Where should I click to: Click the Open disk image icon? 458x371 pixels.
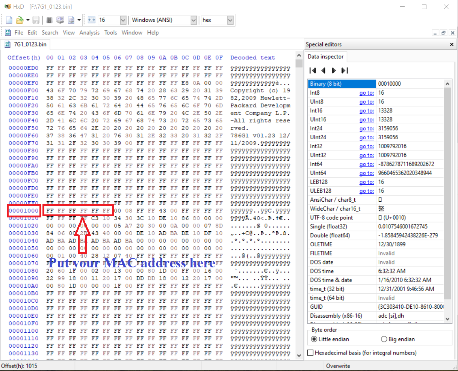[x=71, y=20]
